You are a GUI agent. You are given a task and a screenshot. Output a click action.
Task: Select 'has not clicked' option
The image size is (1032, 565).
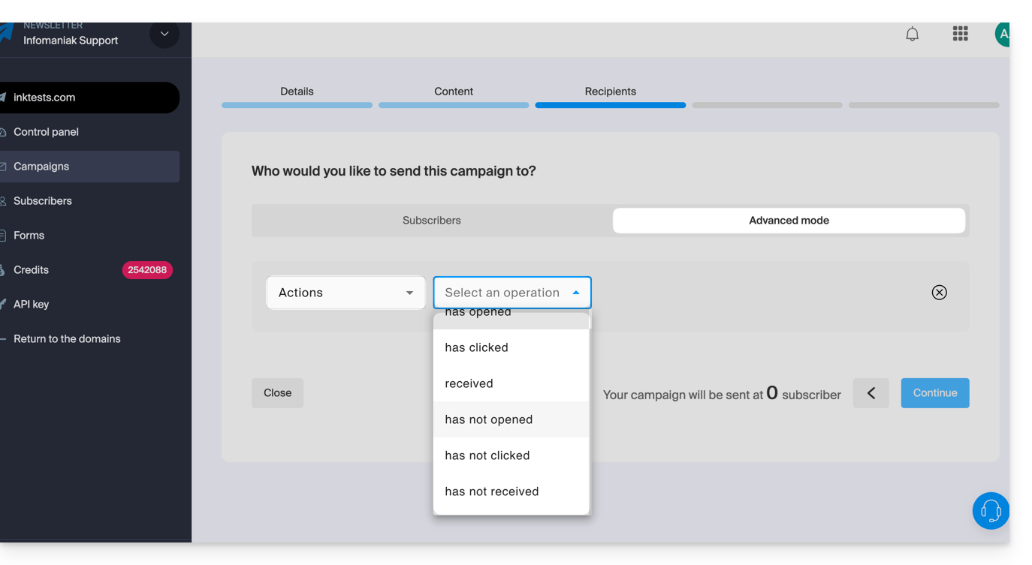[487, 455]
